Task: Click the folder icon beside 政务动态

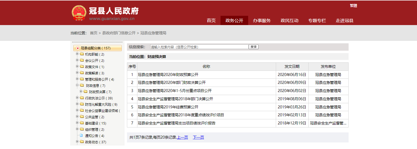Action: pos(82,142)
